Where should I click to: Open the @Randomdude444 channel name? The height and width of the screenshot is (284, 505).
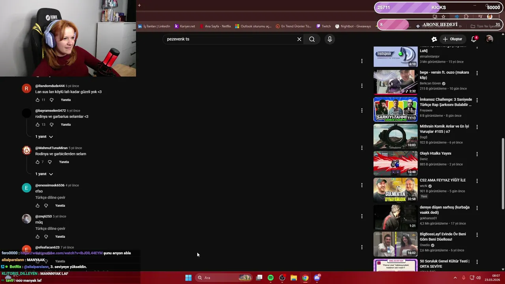(x=50, y=86)
